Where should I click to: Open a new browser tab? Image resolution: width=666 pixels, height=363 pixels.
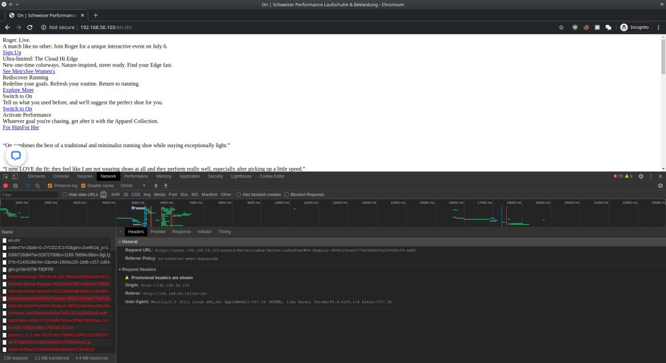click(x=96, y=15)
